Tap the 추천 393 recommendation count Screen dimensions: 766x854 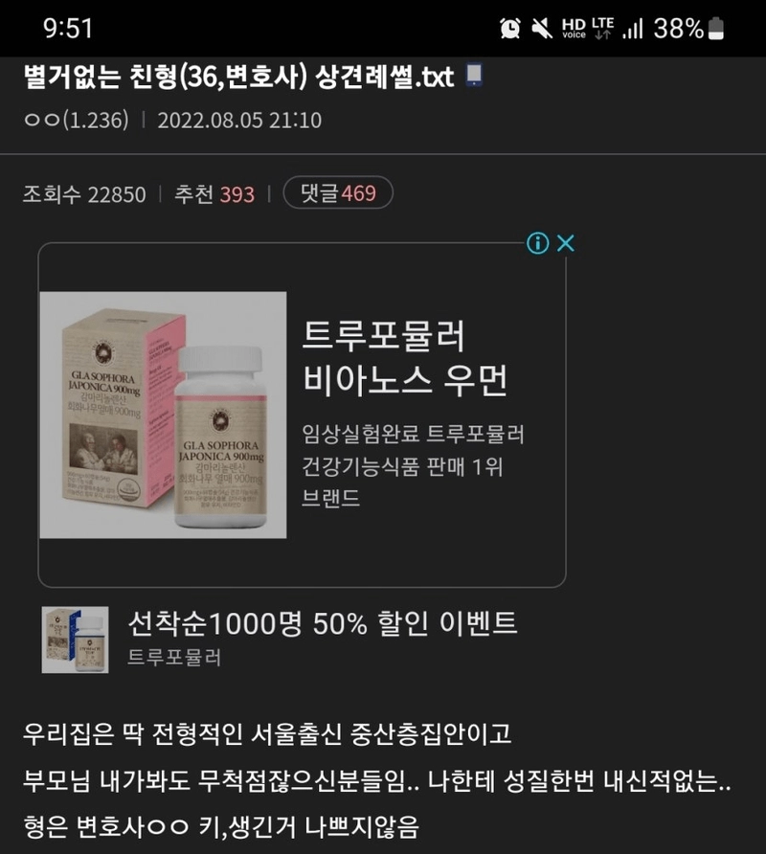214,194
